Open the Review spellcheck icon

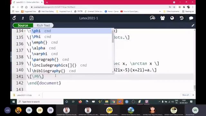click(153, 18)
